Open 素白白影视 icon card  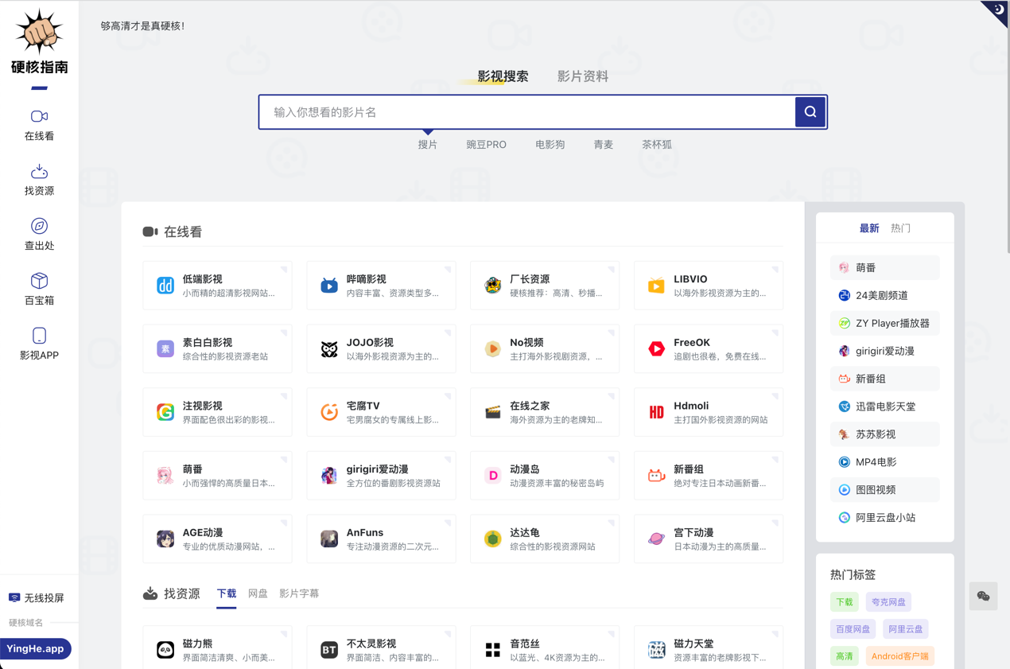[217, 348]
